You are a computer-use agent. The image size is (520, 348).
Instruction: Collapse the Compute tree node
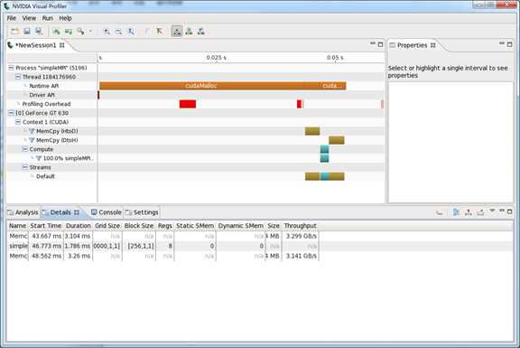(25, 149)
